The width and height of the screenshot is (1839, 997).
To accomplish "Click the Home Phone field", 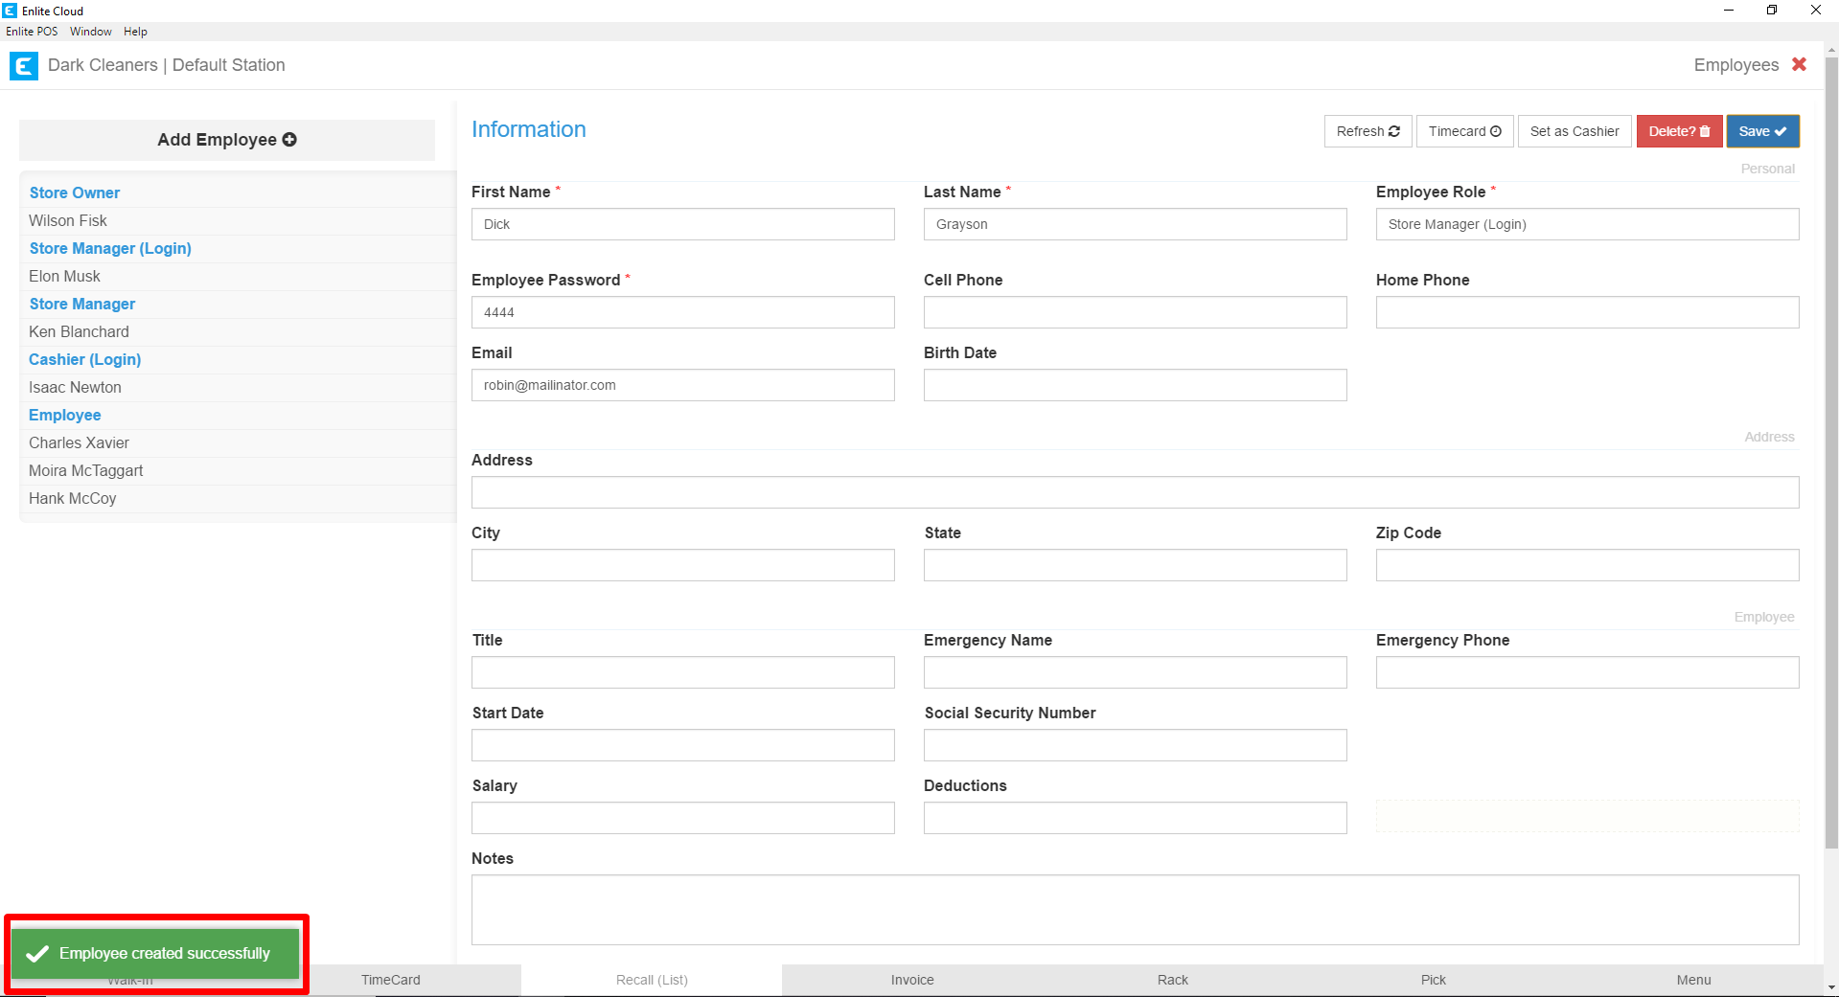I will click(1587, 312).
